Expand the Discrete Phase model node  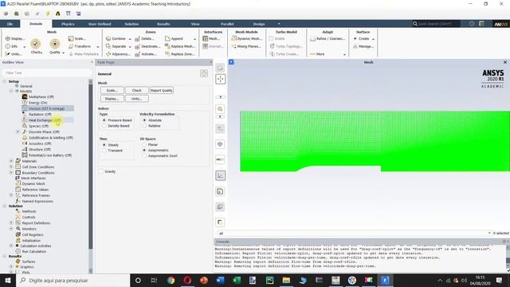18,132
